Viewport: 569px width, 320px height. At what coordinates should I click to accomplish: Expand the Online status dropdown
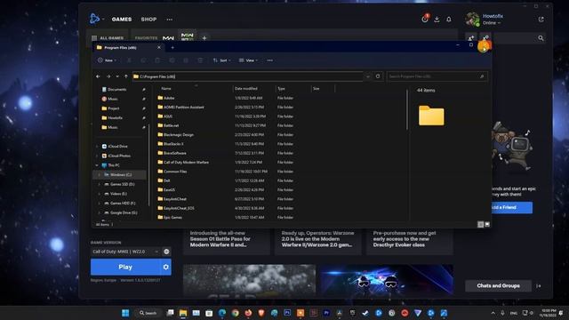492,23
